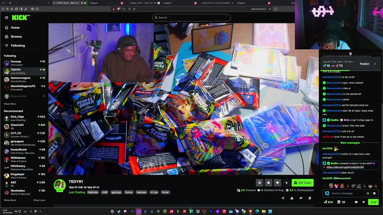Toggle the follow heart button
The image size is (383, 215).
[x=277, y=183]
